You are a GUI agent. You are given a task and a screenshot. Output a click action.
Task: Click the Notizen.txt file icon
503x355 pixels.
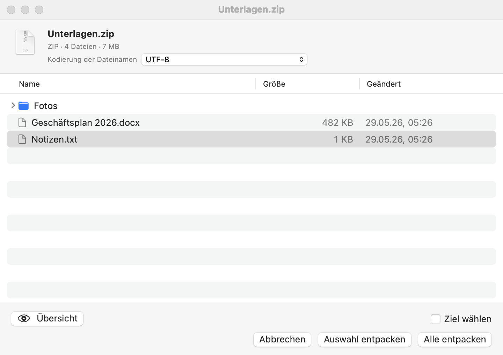(x=22, y=139)
